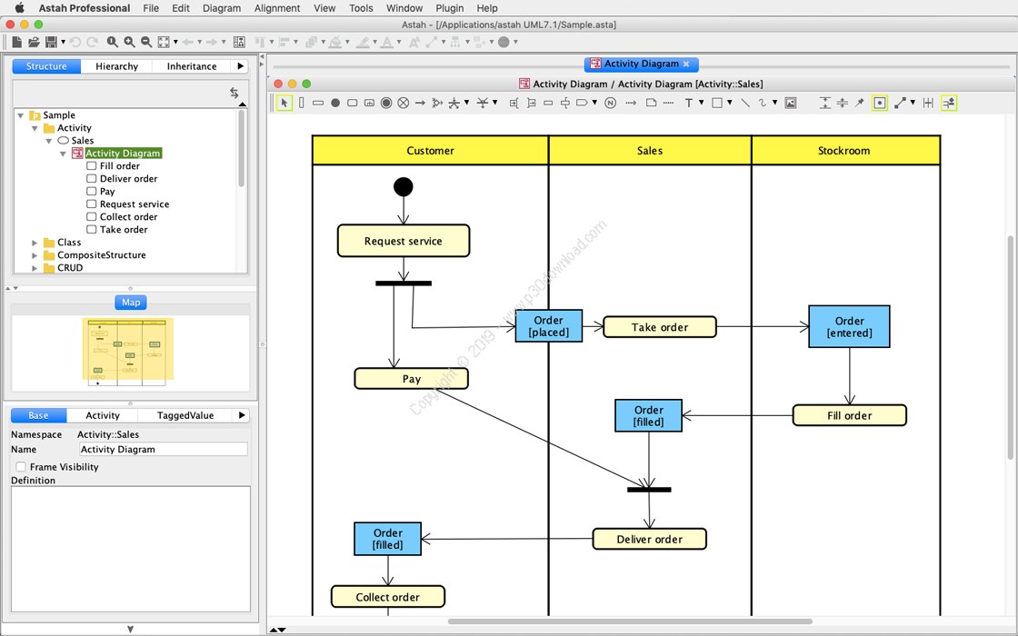
Task: Click the diagram Name input field
Action: [x=163, y=449]
